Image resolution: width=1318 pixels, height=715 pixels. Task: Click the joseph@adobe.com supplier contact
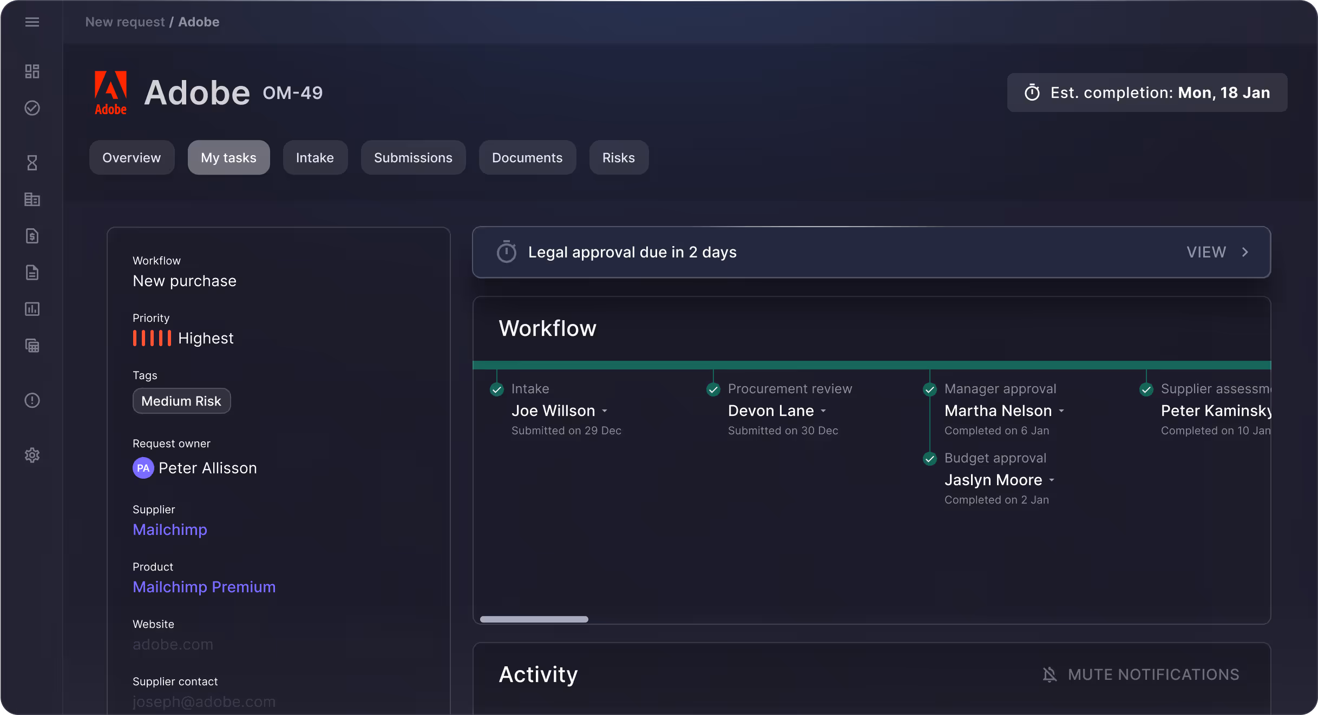pos(204,701)
